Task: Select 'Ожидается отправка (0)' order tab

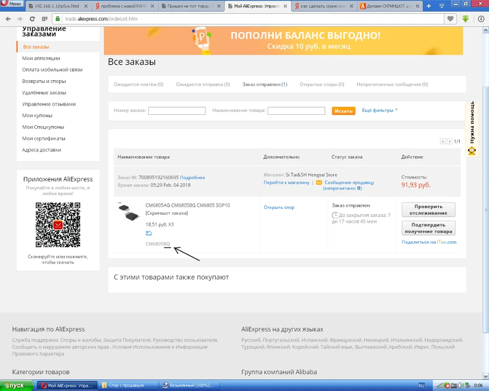Action: [x=203, y=84]
